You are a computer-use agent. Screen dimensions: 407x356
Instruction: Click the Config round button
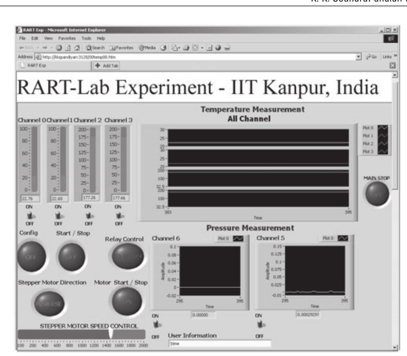click(31, 257)
